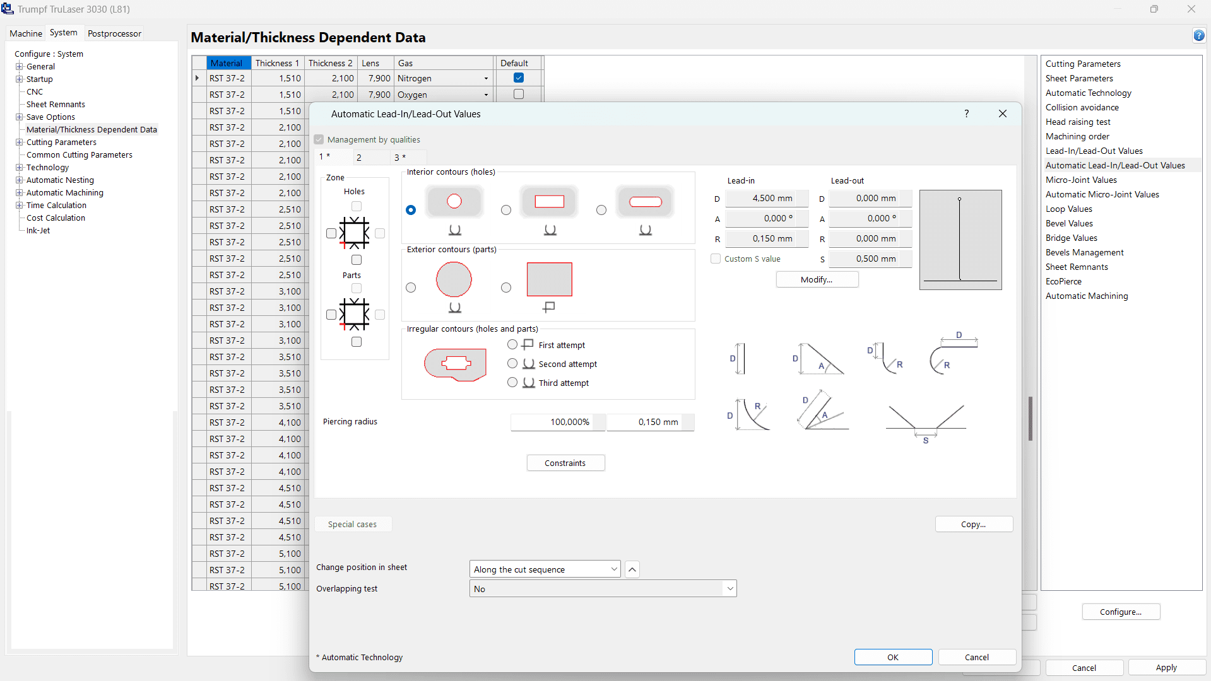
Task: Open the blue help icon near Material/Thickness title
Action: click(x=1199, y=35)
